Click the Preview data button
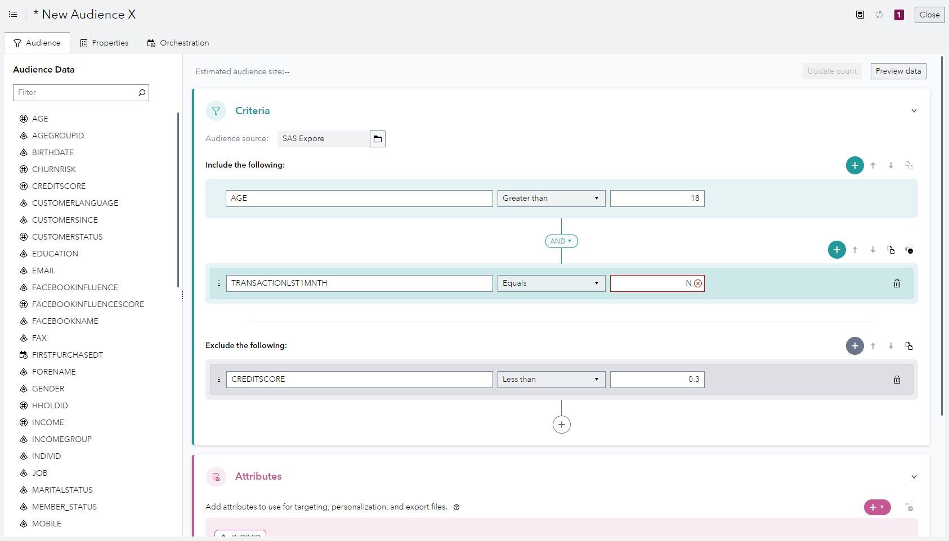The height and width of the screenshot is (541, 949). (898, 71)
